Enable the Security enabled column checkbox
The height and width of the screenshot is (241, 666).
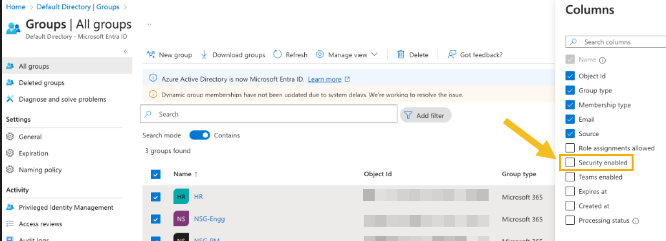pos(570,163)
